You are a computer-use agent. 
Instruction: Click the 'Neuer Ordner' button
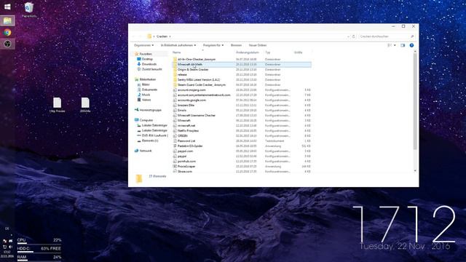(x=258, y=45)
